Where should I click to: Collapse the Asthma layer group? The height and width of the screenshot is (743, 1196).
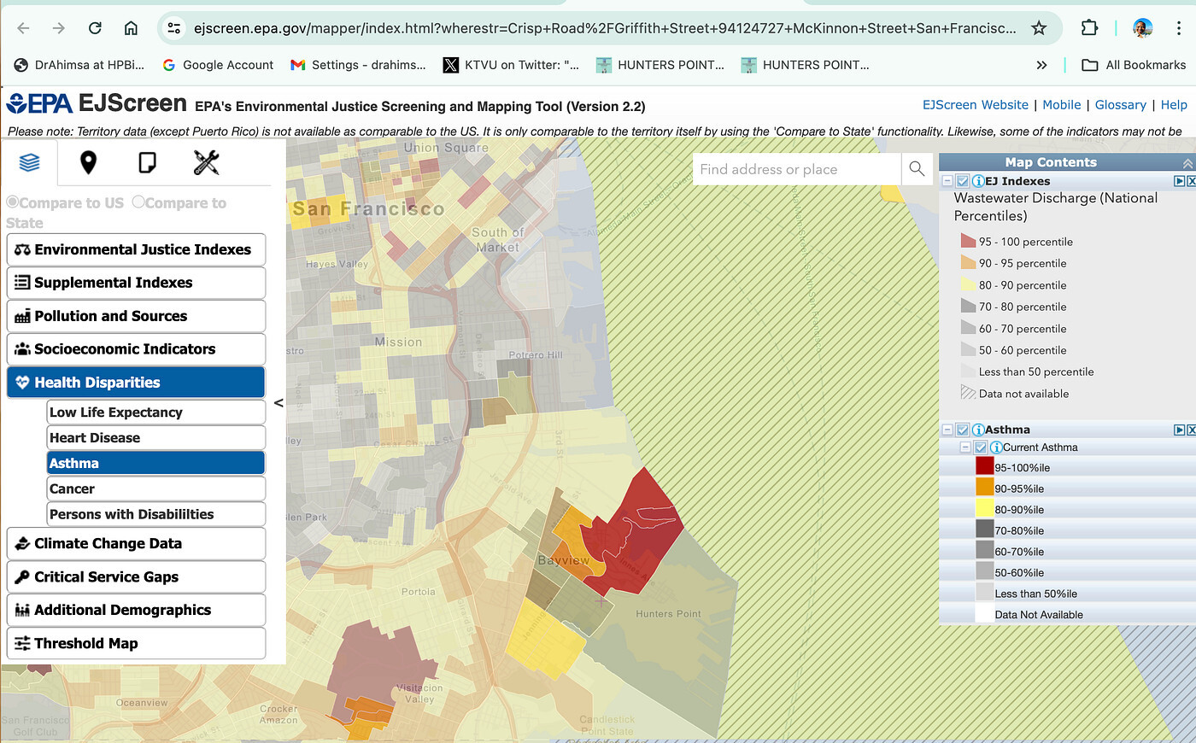(947, 430)
